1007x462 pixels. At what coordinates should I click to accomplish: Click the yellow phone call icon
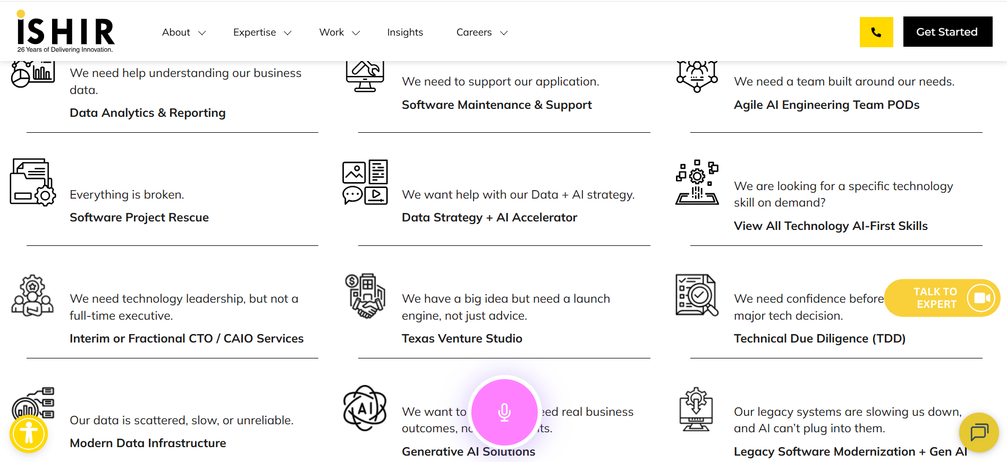pyautogui.click(x=876, y=32)
